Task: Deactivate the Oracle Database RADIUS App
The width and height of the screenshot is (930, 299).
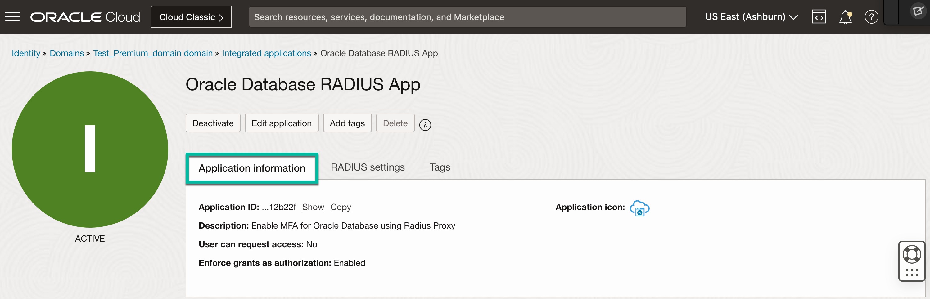Action: point(213,123)
